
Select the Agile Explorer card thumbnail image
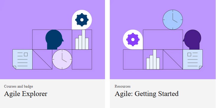coord(52,40)
